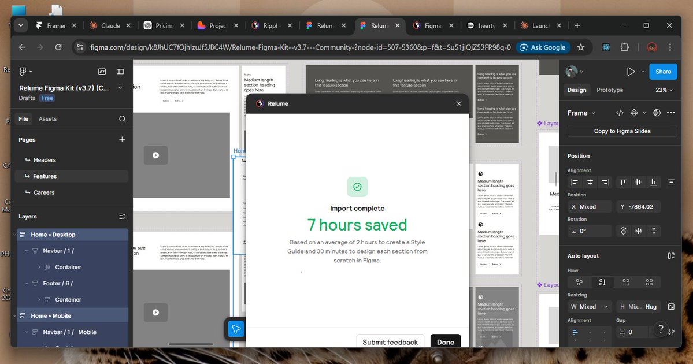
Task: Present prototype with the play icon
Action: pyautogui.click(x=631, y=72)
